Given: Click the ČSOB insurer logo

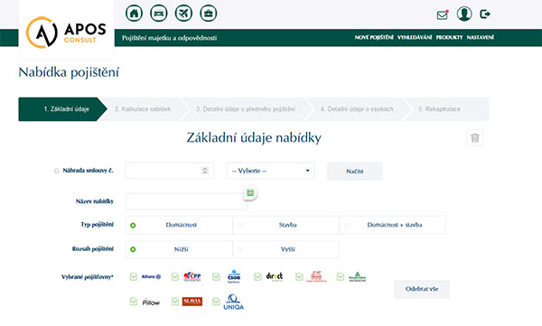Looking at the screenshot, I should pyautogui.click(x=234, y=276).
